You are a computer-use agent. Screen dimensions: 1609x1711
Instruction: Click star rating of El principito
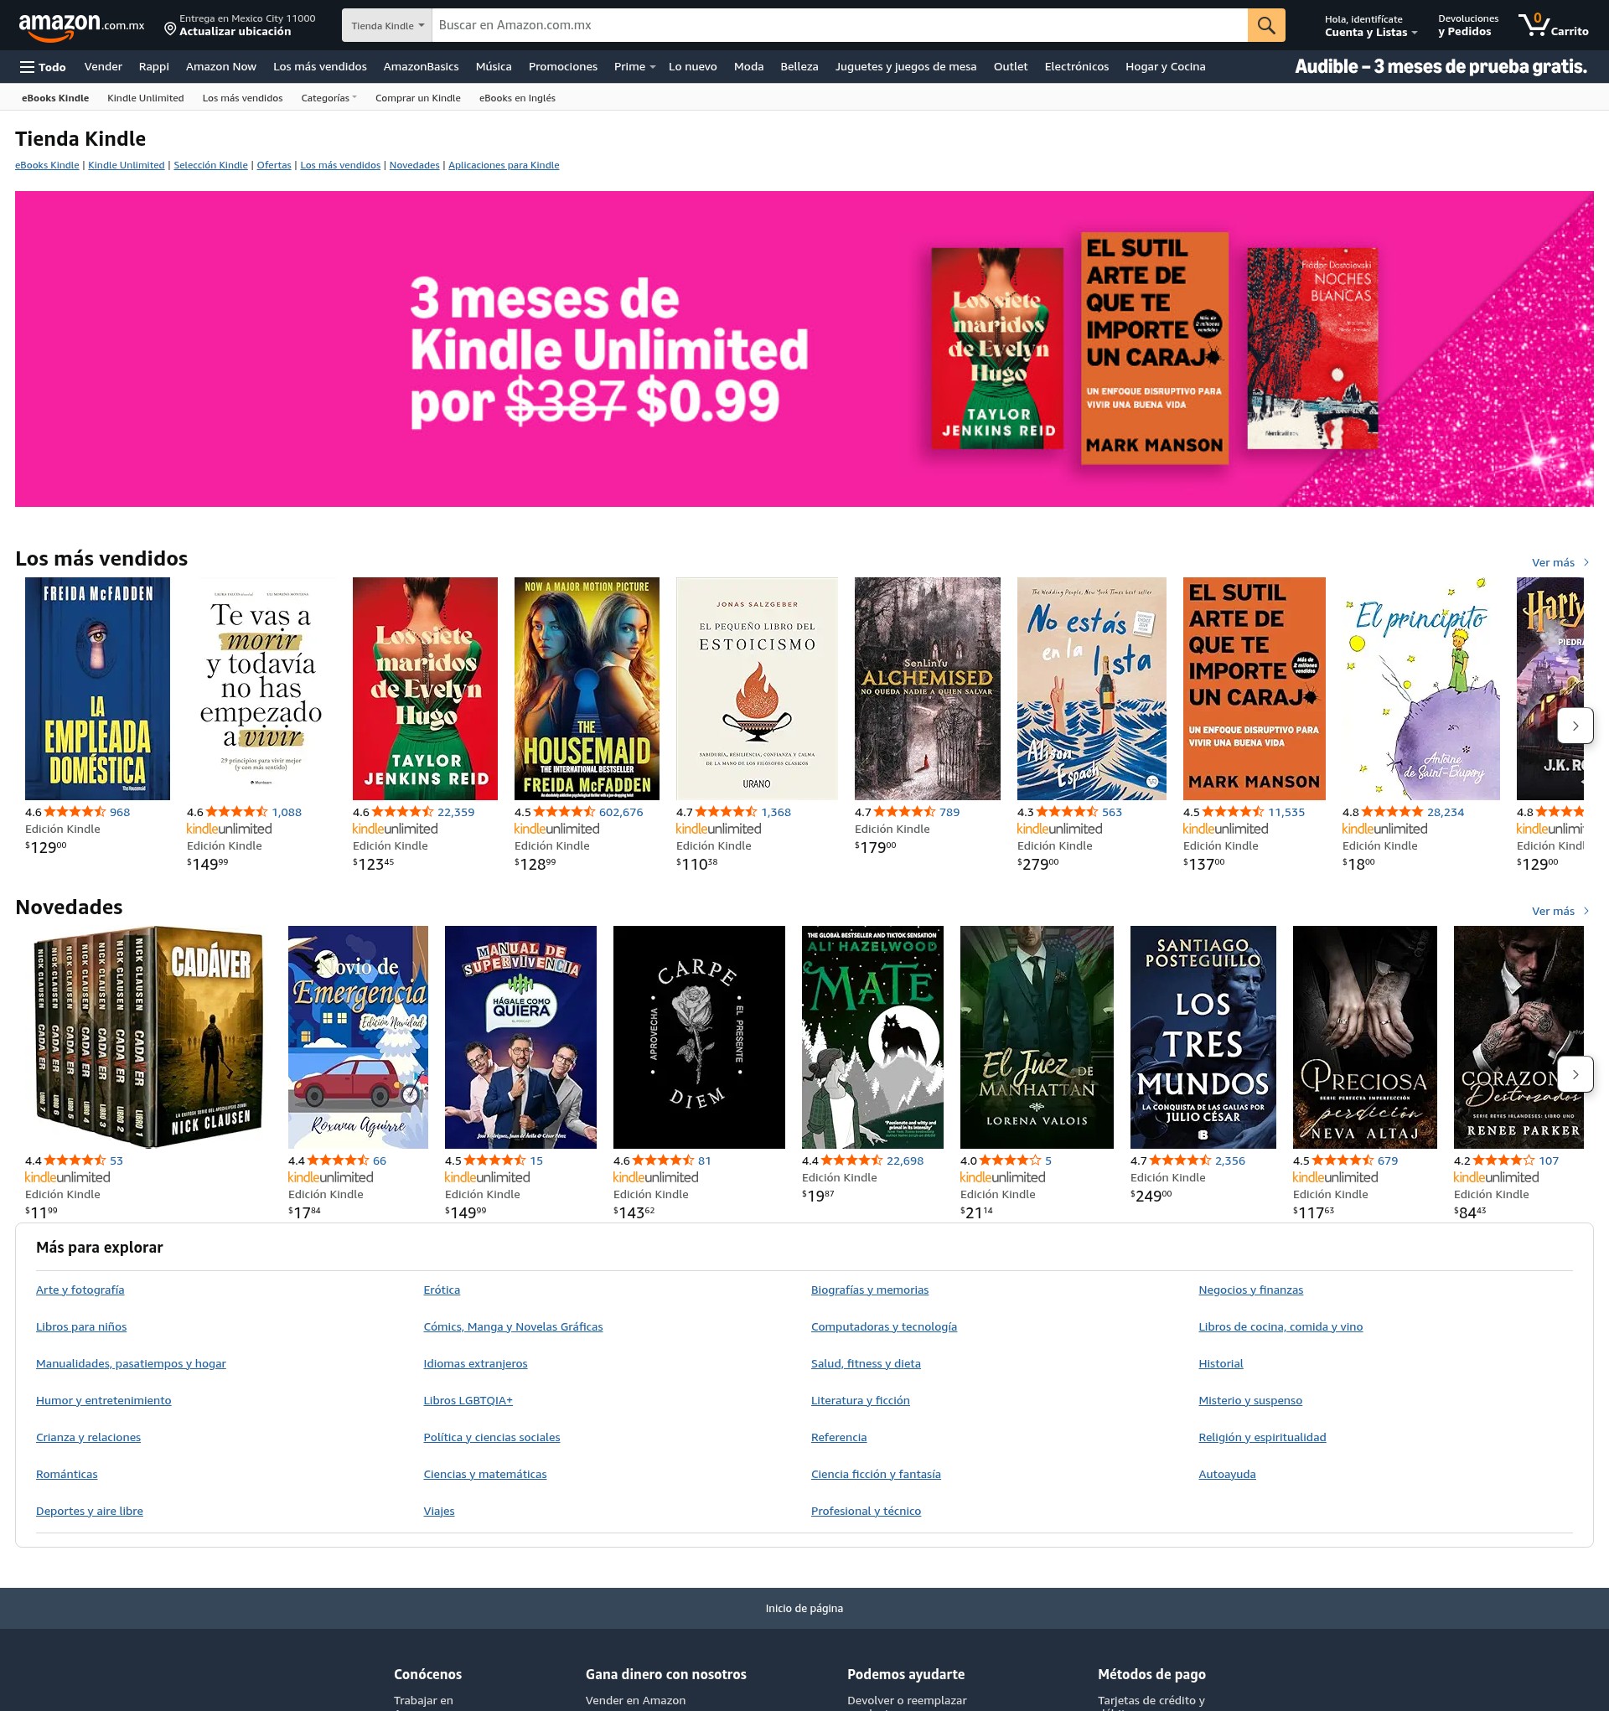[1392, 812]
